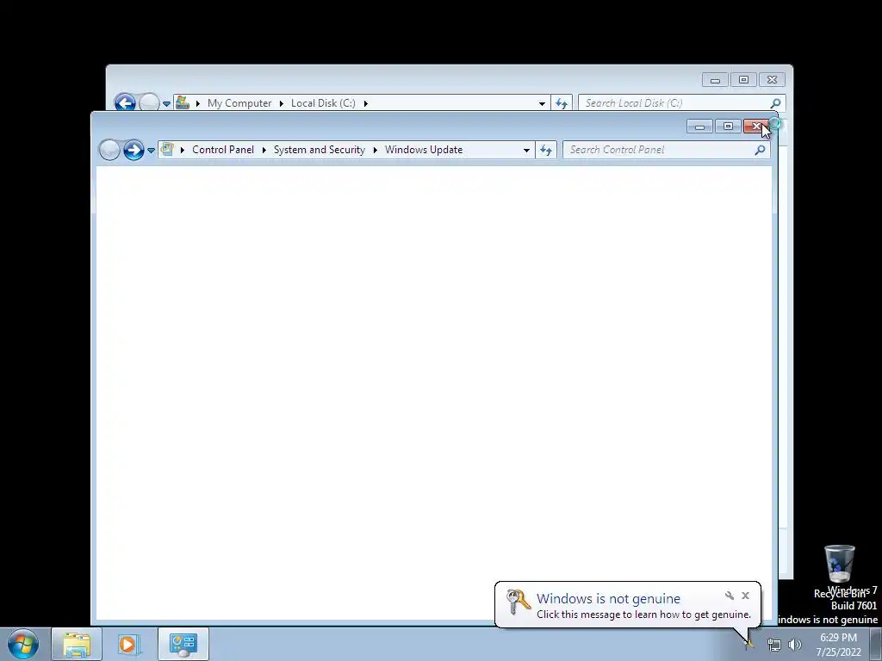Open recent pages dropdown in Local Disk window

point(166,104)
